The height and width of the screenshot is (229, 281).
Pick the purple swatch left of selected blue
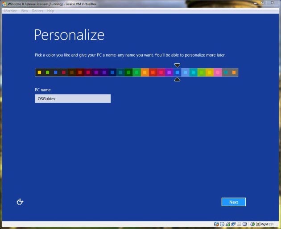pyautogui.click(x=169, y=72)
